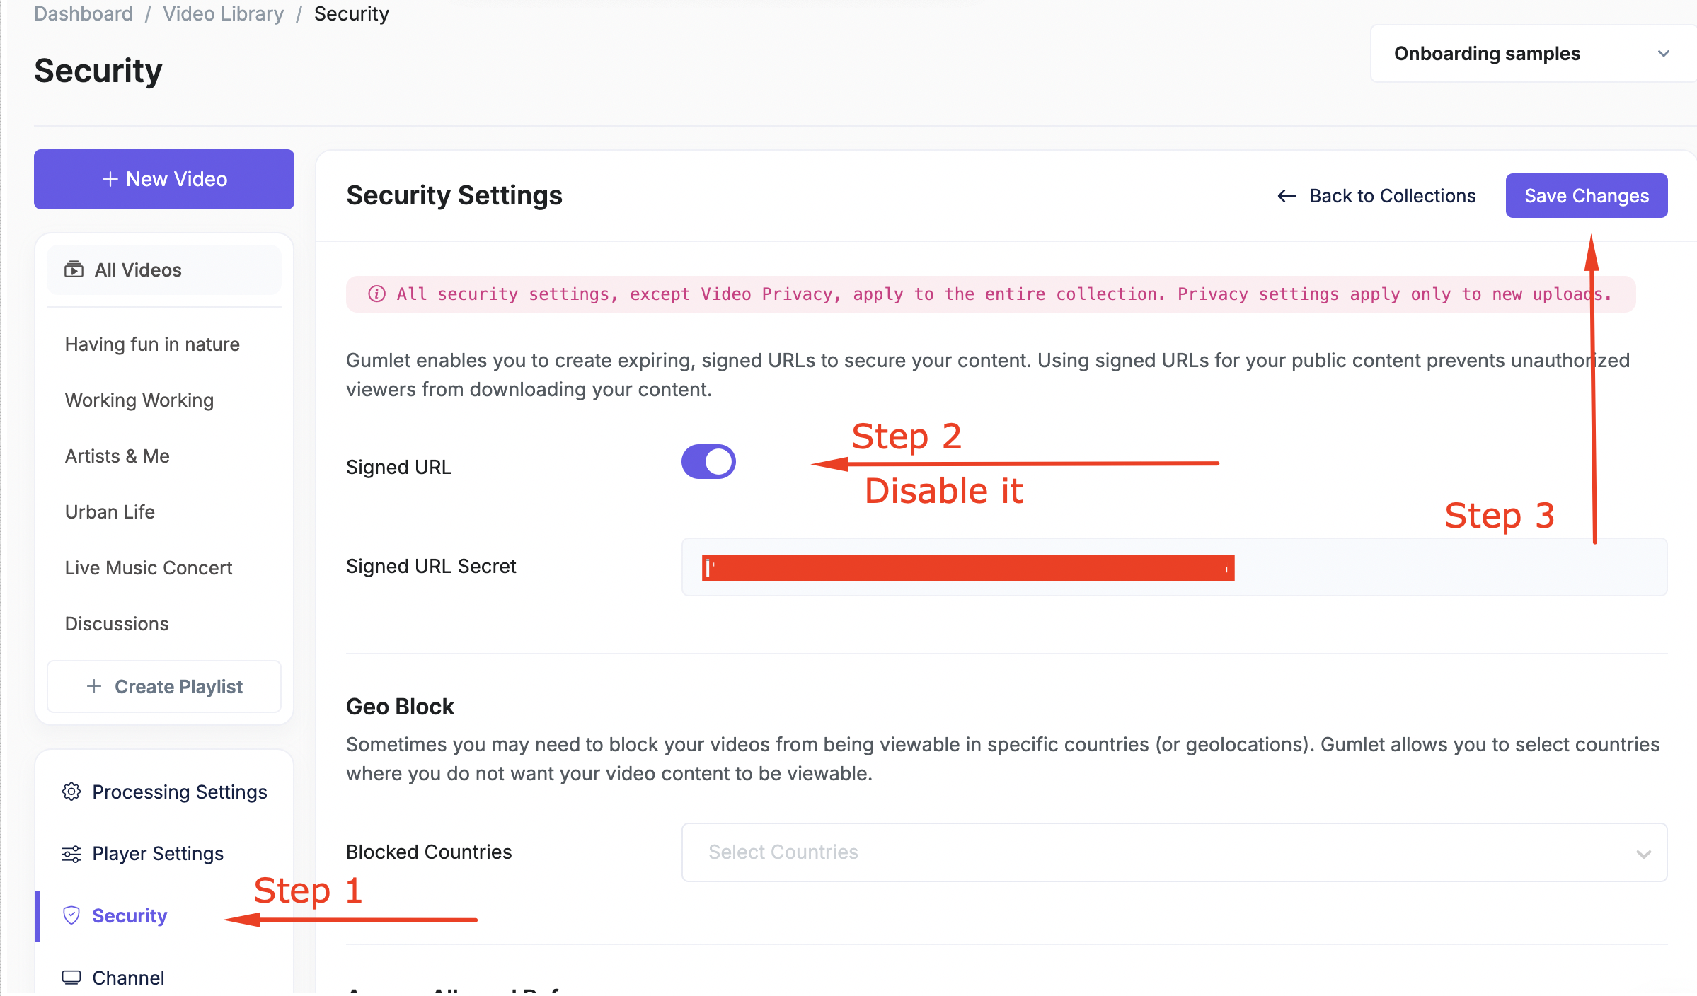Go to Dashboard breadcrumb link
Screen dimensions: 1697x996
(84, 13)
